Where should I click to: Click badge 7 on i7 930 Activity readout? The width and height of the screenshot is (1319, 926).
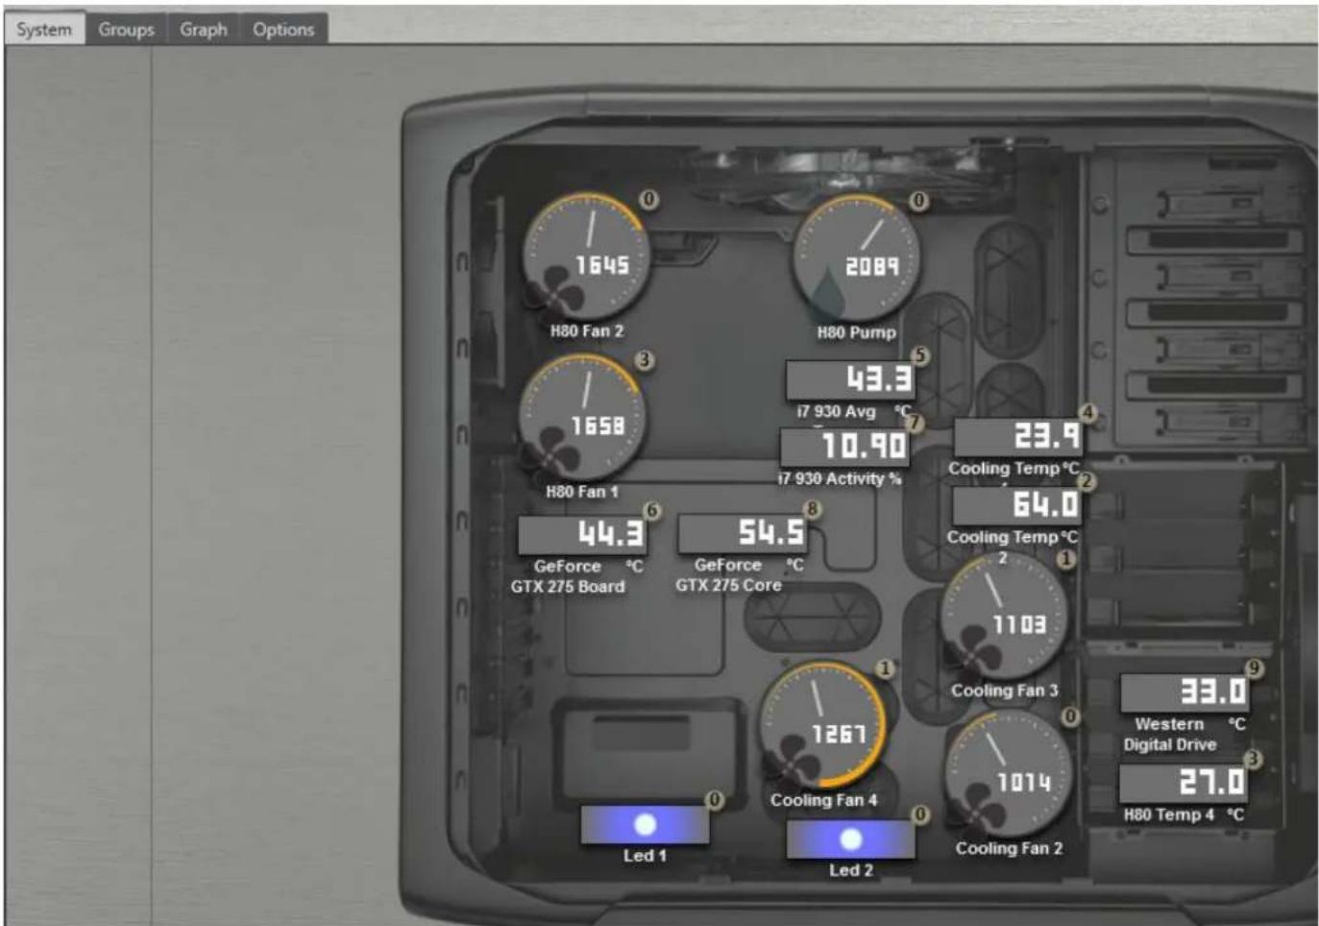915,423
